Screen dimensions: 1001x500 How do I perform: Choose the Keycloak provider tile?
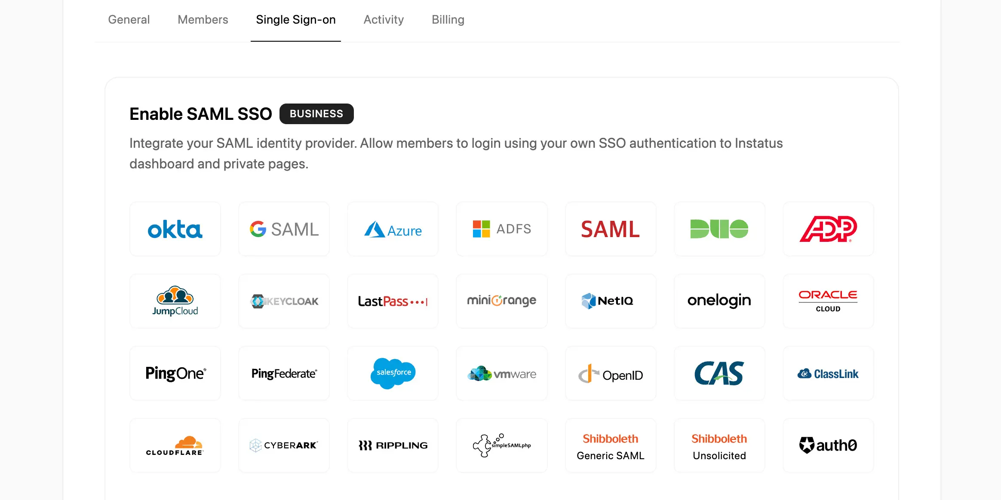(284, 301)
